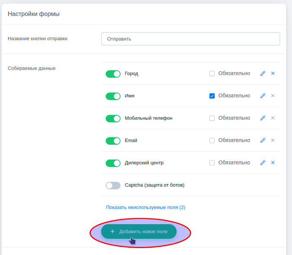
Task: Click the X icon in Мобильный телефон row
Action: click(x=272, y=118)
